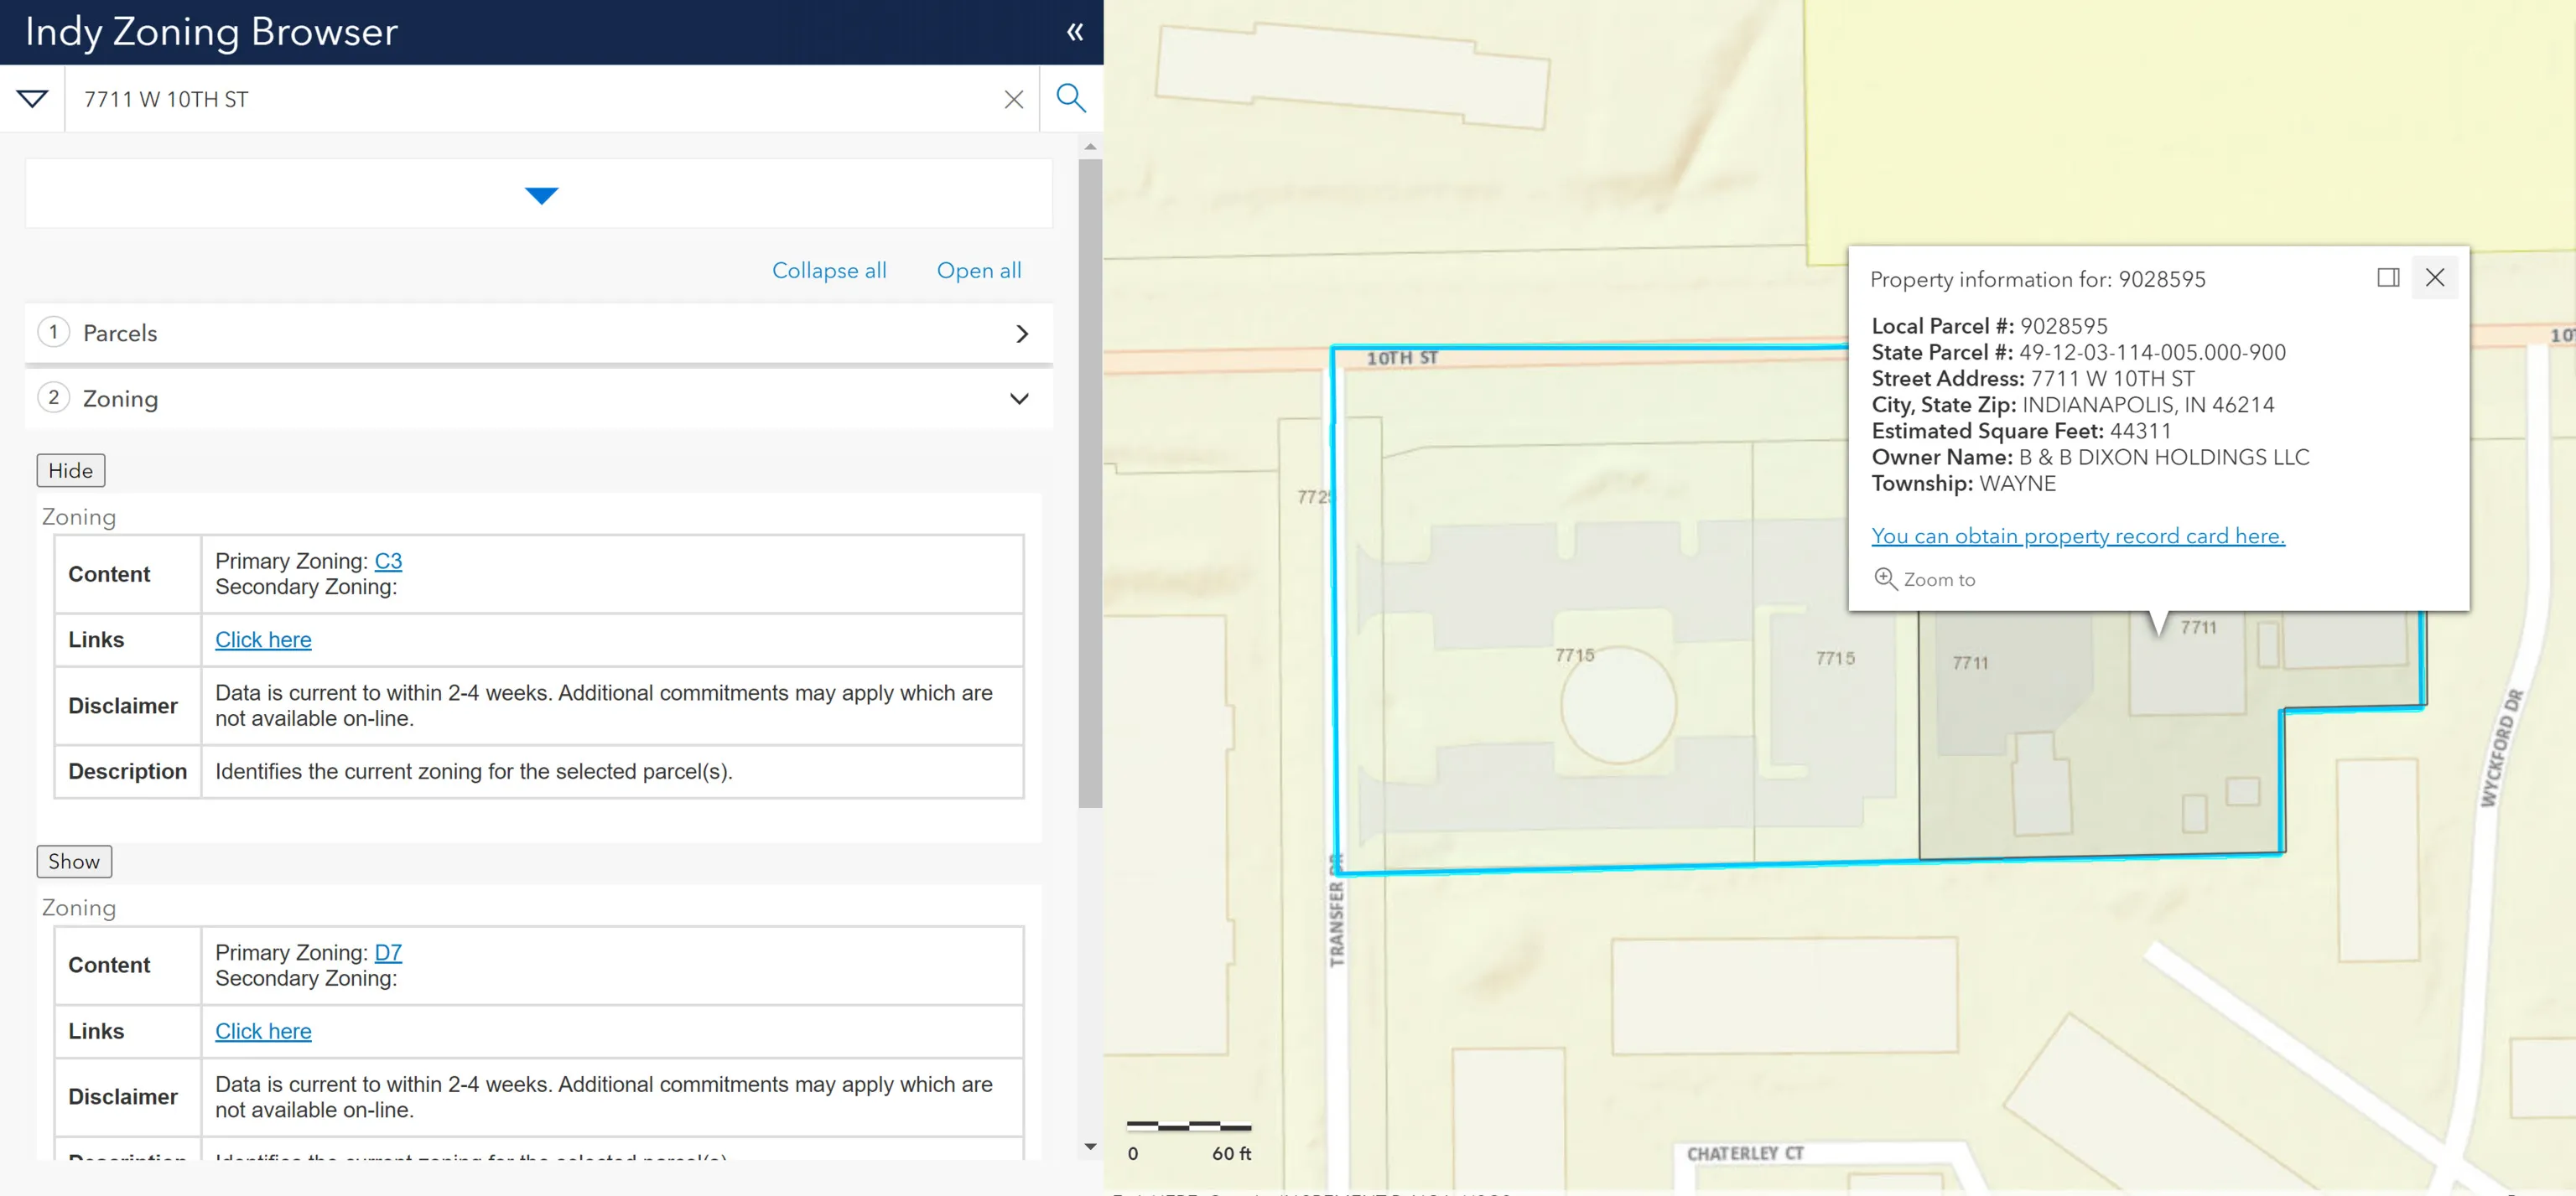Show the D7 zoning results

pyautogui.click(x=74, y=862)
